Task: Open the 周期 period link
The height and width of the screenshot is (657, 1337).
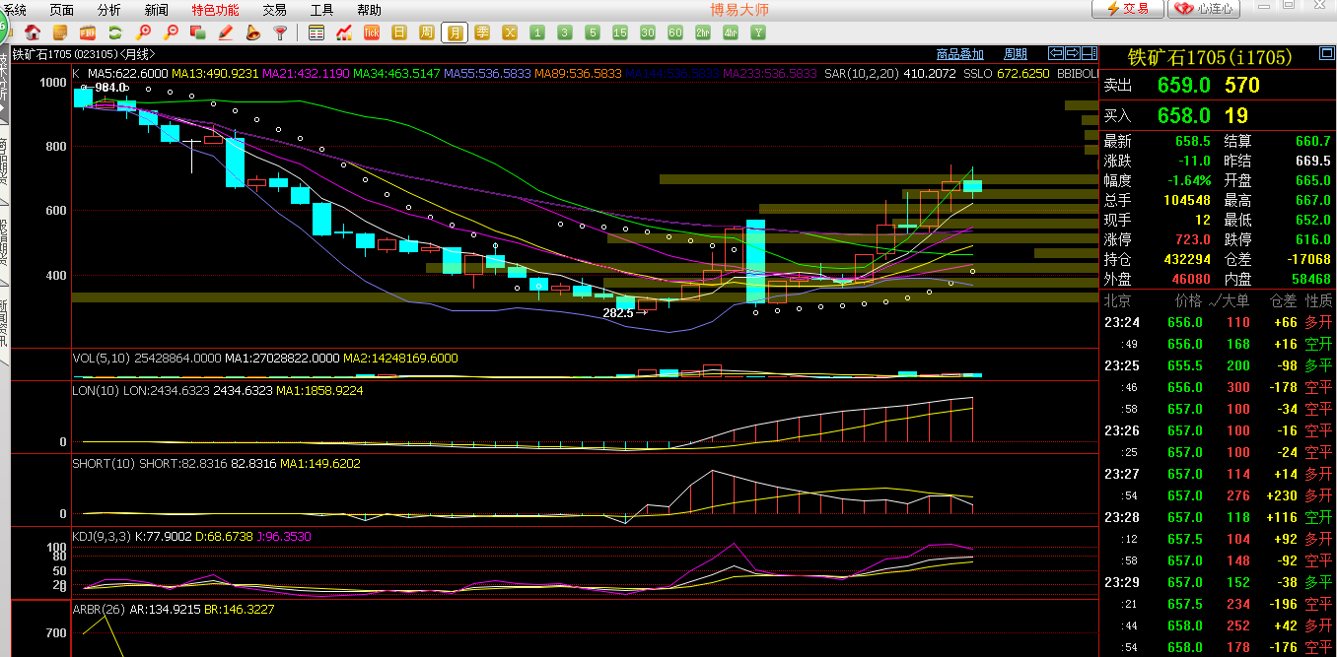Action: [x=1016, y=54]
